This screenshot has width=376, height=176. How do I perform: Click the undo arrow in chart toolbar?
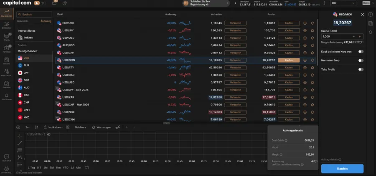coord(127,127)
